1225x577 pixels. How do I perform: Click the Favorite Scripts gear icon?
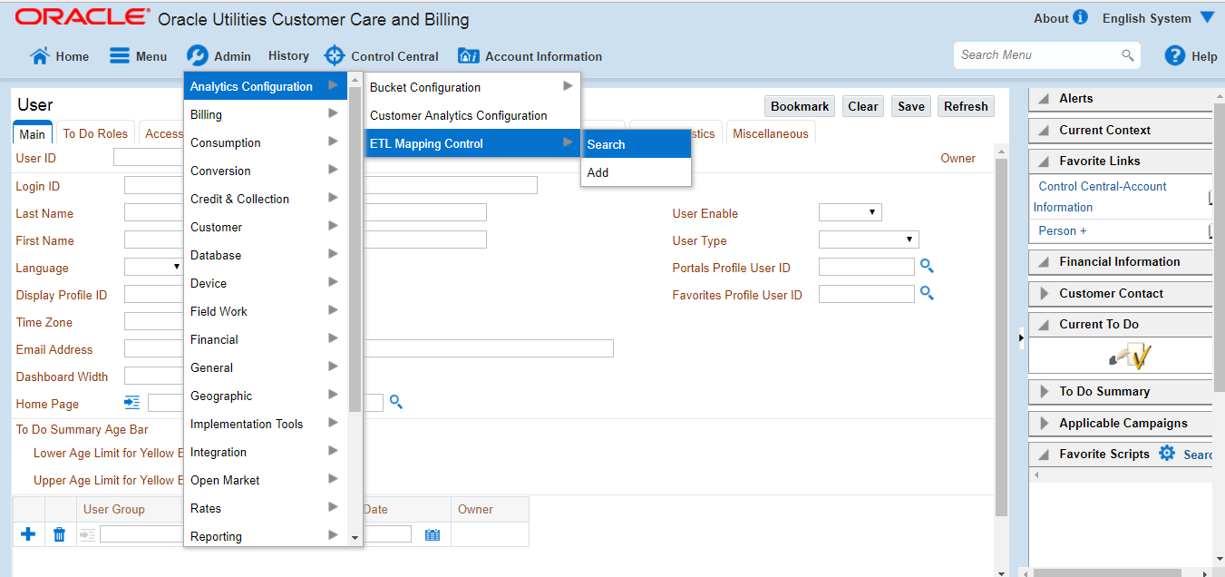1165,454
